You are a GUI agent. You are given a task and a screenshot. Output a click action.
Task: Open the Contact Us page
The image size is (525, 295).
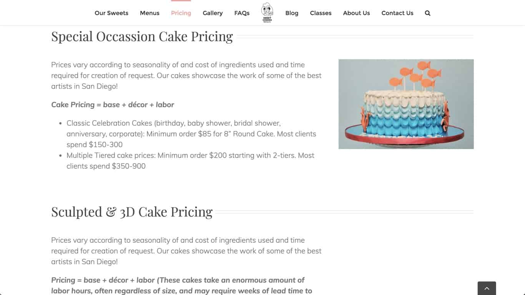pos(397,13)
